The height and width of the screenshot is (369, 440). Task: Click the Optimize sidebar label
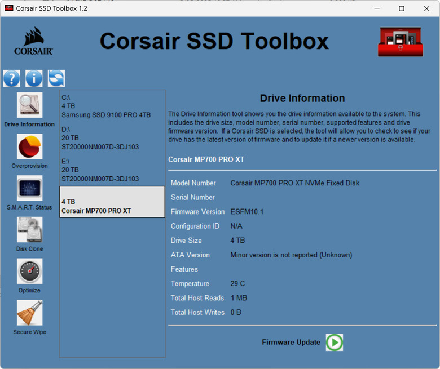(x=29, y=290)
